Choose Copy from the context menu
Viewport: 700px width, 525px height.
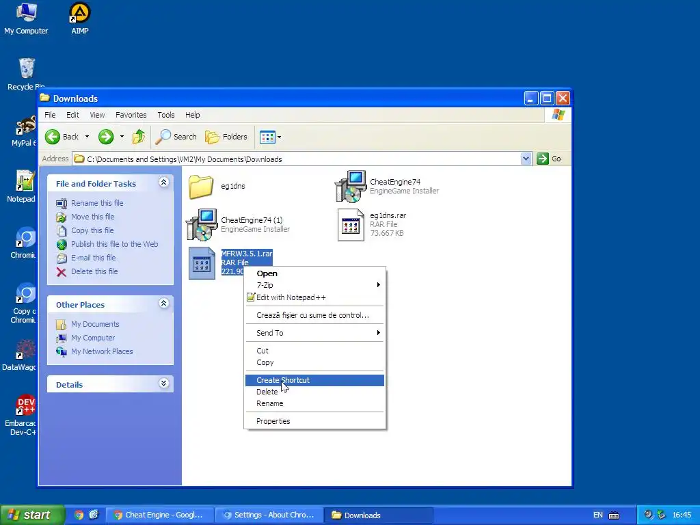pos(314,362)
